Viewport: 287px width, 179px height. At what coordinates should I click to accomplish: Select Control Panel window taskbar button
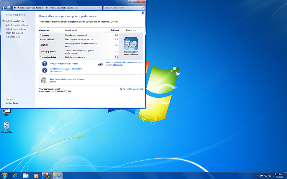(57, 176)
